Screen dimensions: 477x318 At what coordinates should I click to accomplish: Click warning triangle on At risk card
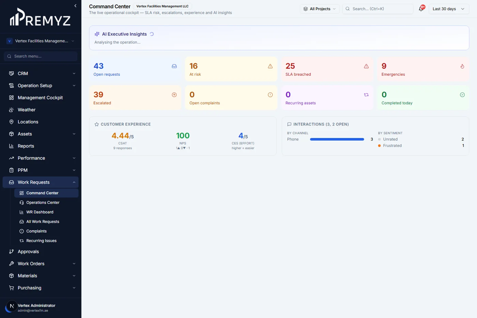pyautogui.click(x=270, y=66)
